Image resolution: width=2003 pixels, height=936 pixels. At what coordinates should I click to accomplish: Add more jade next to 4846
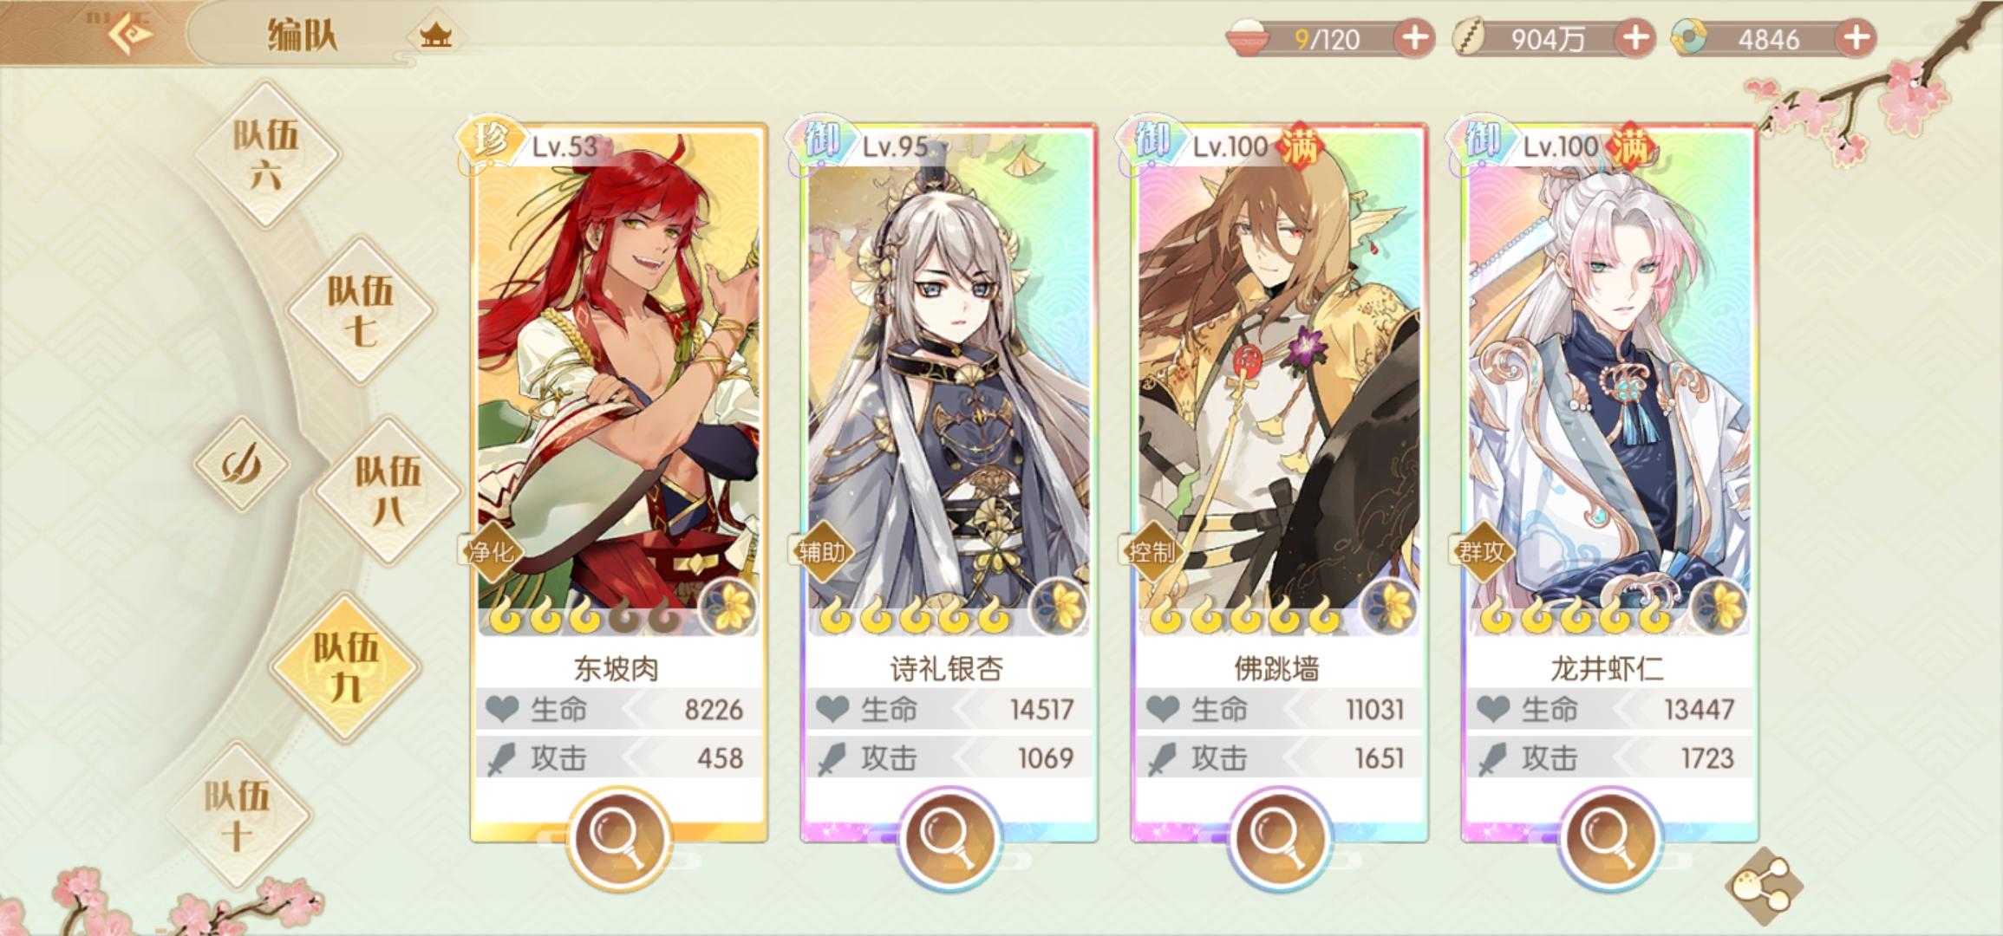(1856, 38)
